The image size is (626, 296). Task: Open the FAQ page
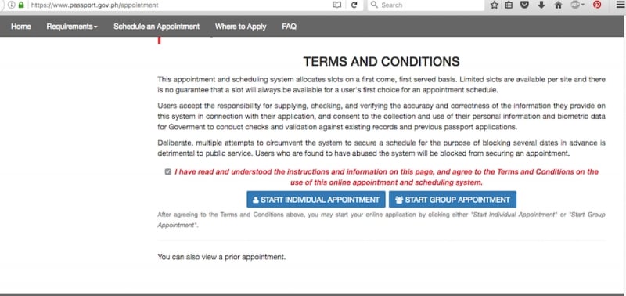(289, 27)
